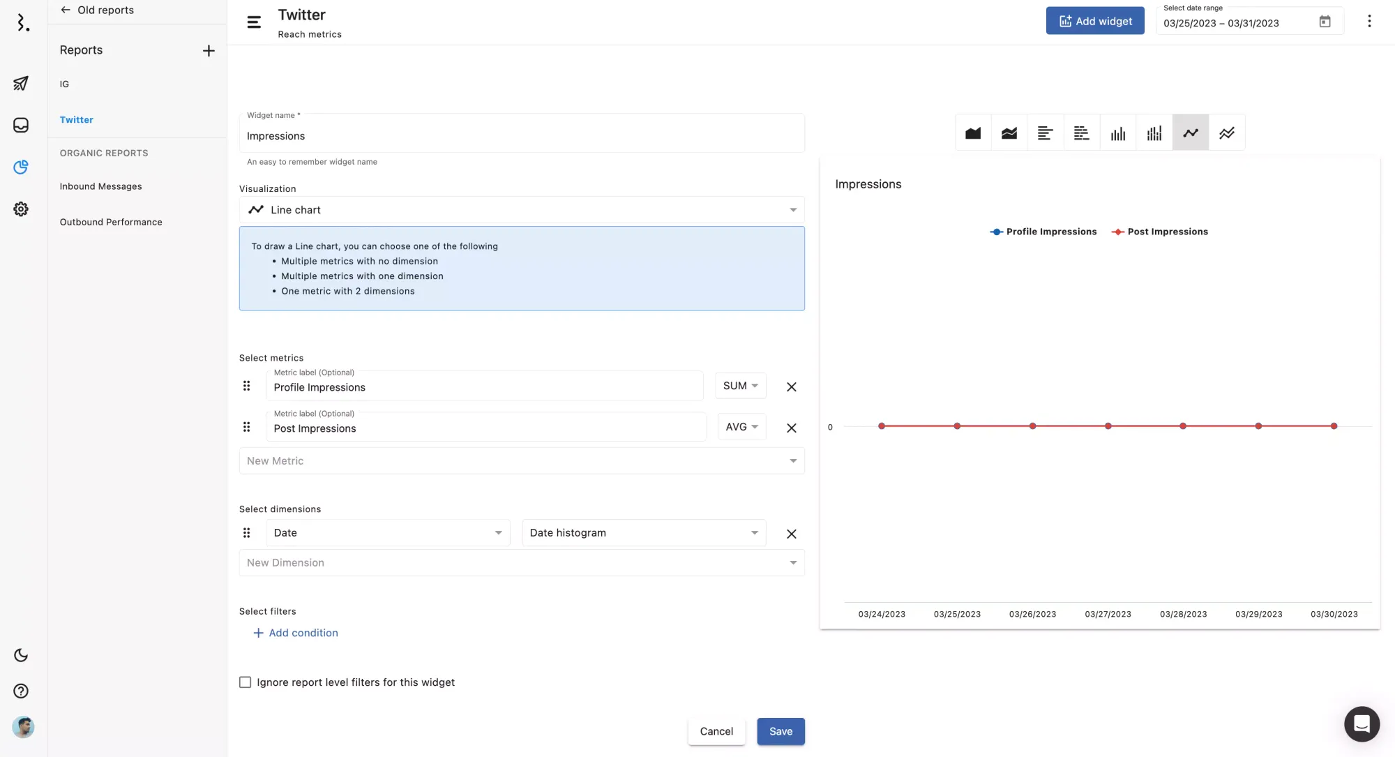
Task: Open Inbound Messages report
Action: (x=100, y=186)
